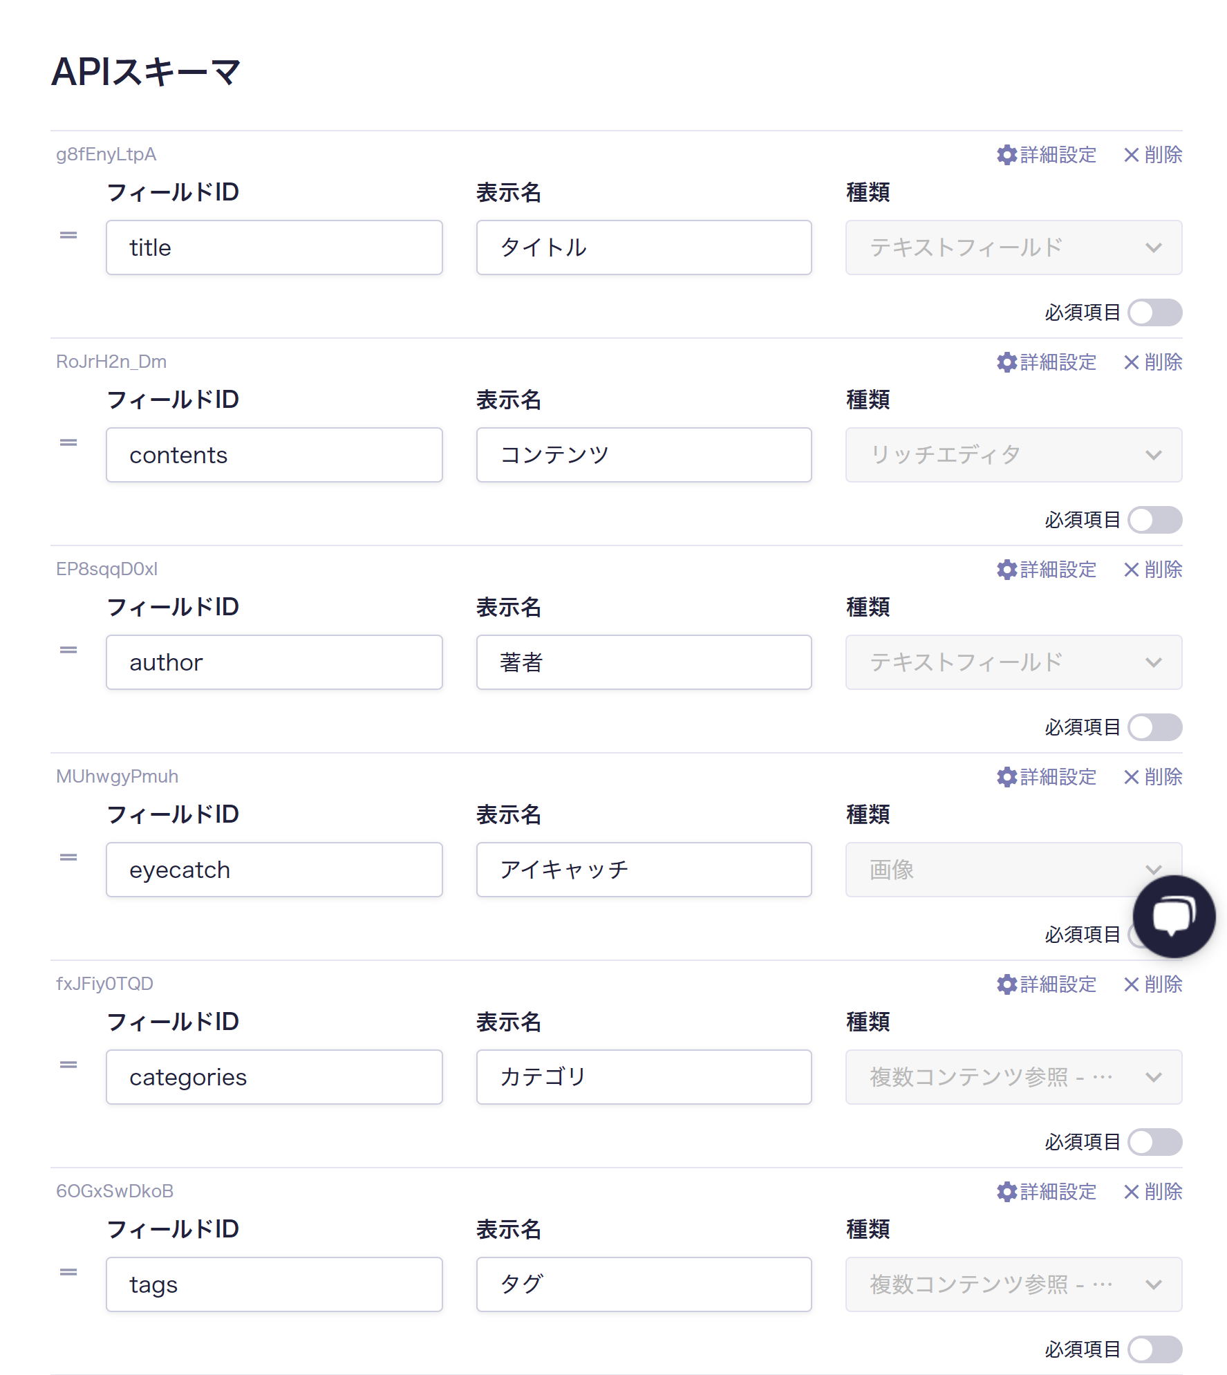Click X delete icon for contents field
Screen dimensions: 1227x1375
click(x=1131, y=362)
